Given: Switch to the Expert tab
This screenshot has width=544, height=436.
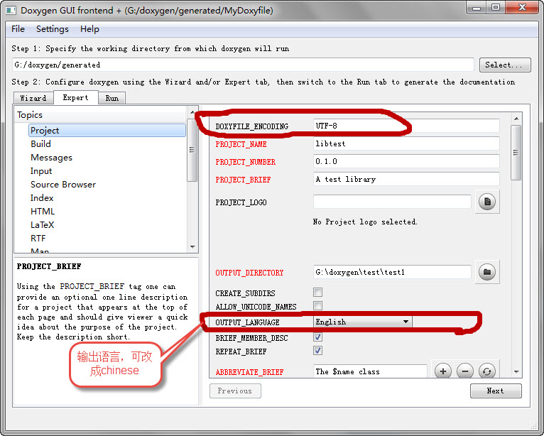Looking at the screenshot, I should point(75,97).
